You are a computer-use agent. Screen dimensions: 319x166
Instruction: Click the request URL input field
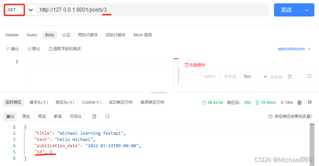pos(153,10)
